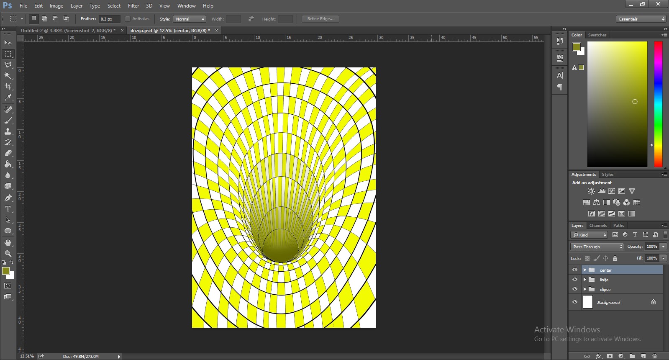The image size is (669, 360).
Task: Add layer style fx
Action: point(599,356)
